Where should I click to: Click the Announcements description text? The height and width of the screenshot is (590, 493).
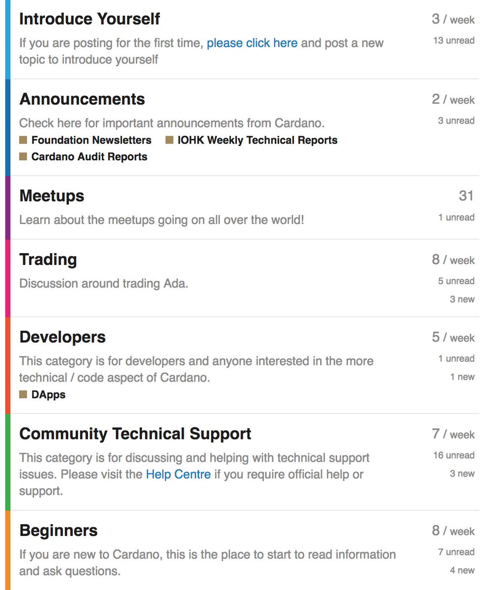(x=172, y=123)
